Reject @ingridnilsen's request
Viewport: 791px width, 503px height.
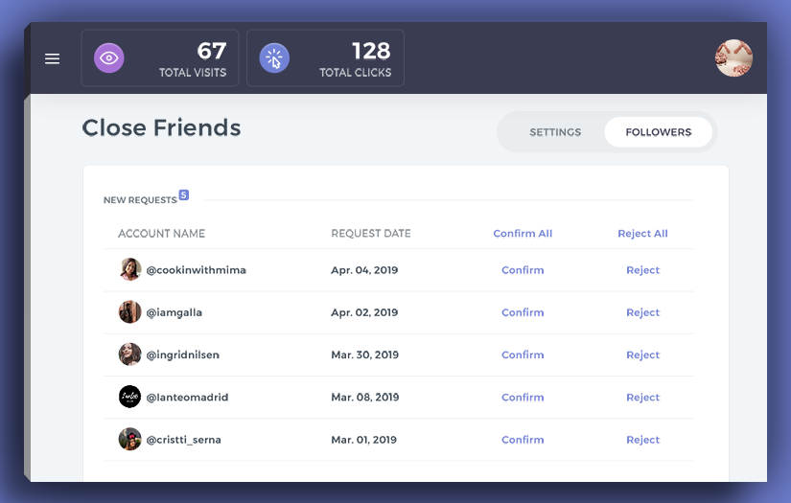pyautogui.click(x=642, y=354)
